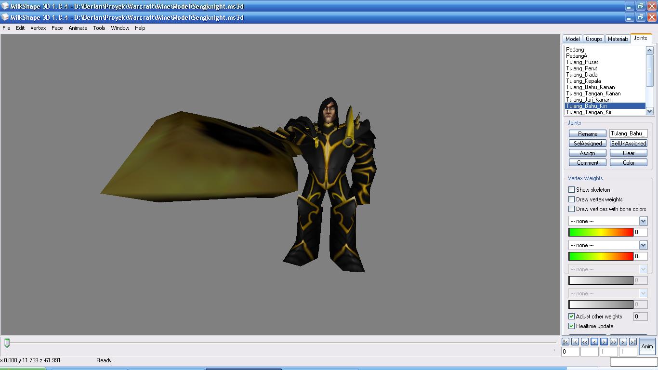The image size is (658, 370).
Task: Switch to the Groups tab
Action: click(x=593, y=39)
